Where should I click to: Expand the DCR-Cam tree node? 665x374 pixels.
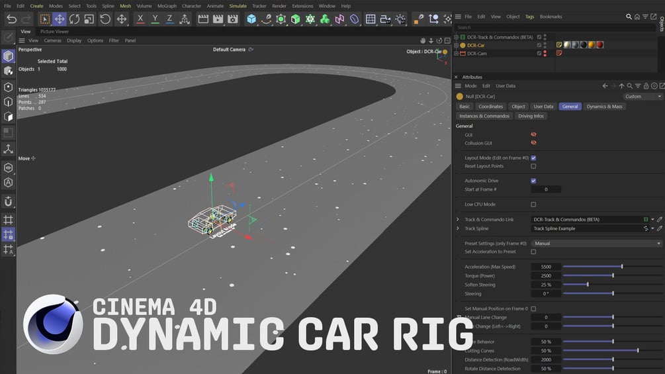[457, 54]
